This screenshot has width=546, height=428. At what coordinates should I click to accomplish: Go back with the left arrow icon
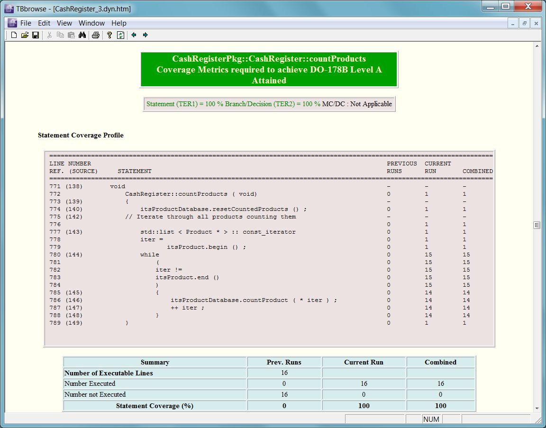(134, 35)
